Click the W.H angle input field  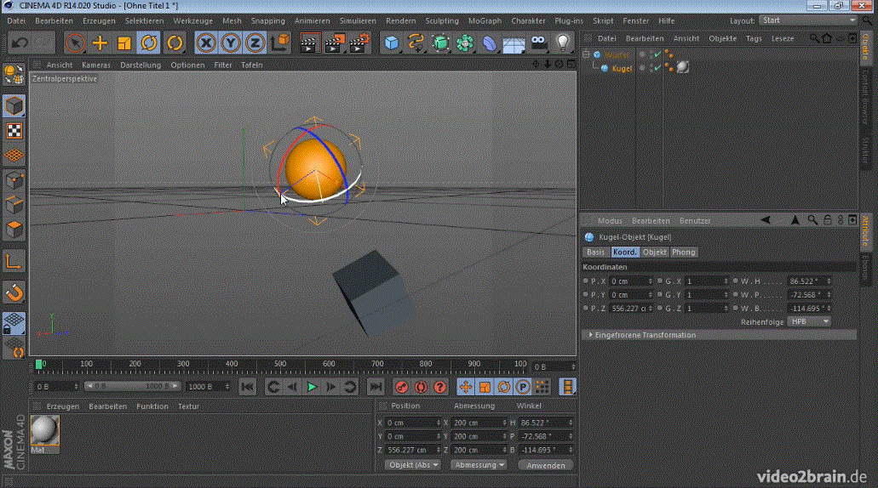(x=810, y=281)
